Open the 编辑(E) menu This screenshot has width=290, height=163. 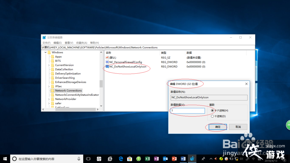click(57, 43)
